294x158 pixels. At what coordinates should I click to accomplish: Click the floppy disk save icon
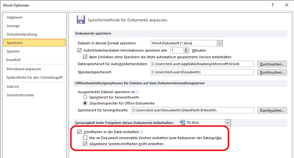click(81, 20)
